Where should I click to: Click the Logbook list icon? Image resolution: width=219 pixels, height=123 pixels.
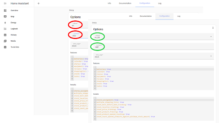click(5, 29)
